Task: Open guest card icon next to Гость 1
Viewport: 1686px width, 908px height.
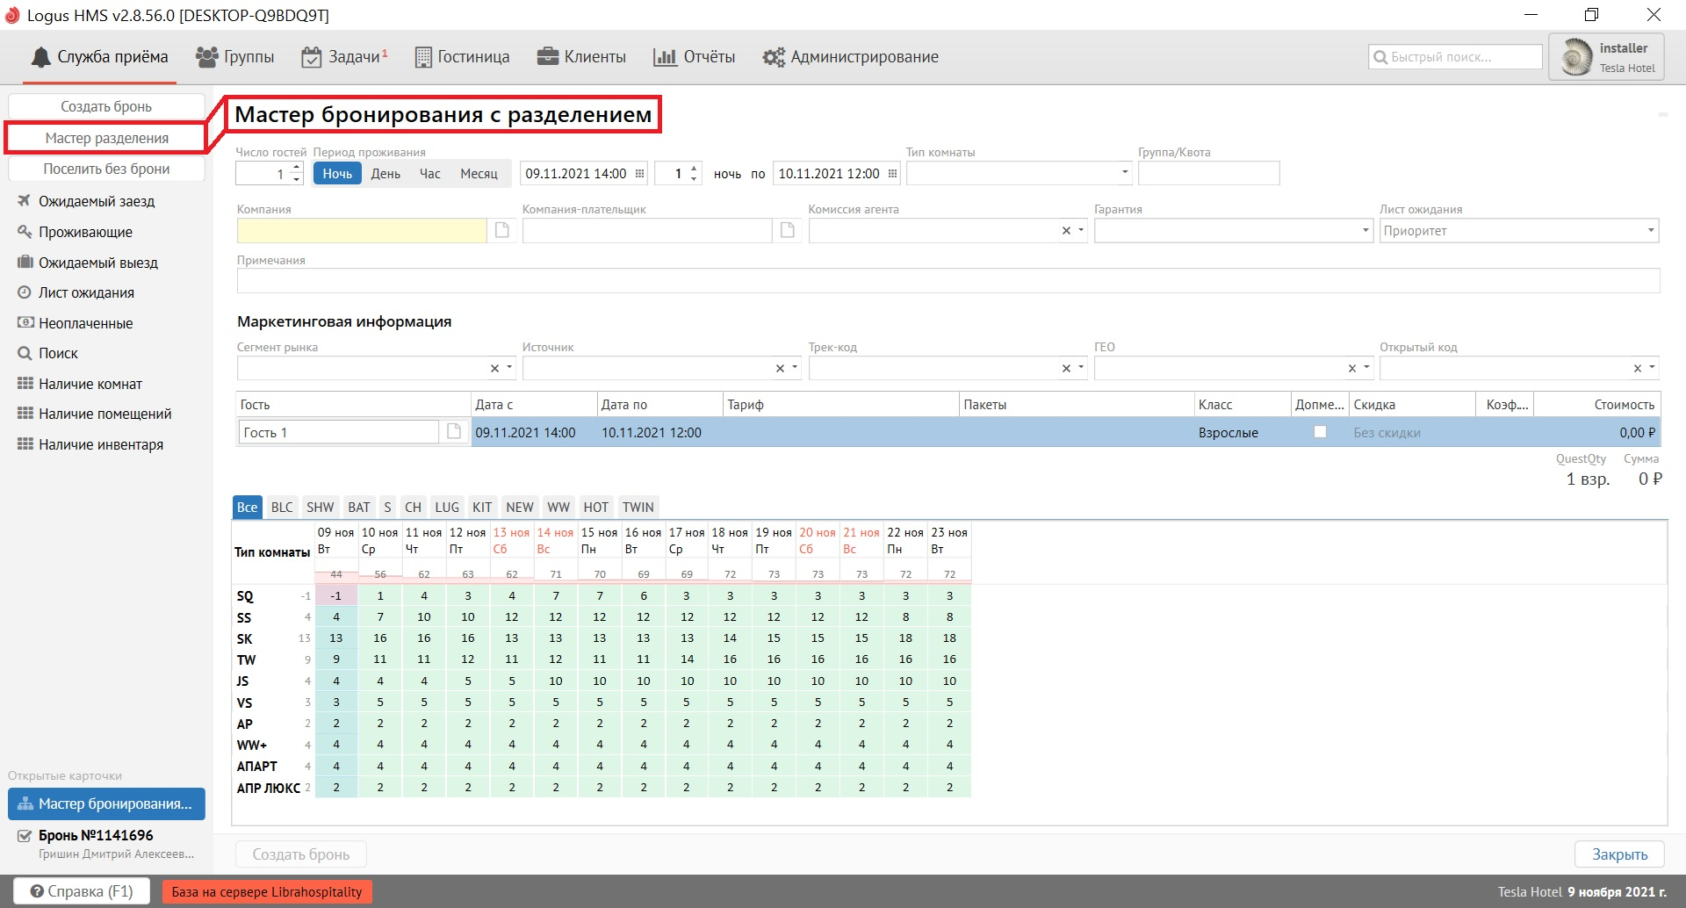Action: pos(454,431)
